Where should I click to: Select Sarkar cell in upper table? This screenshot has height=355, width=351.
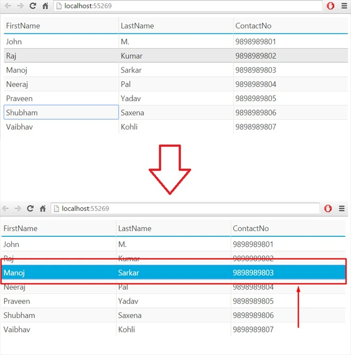pyautogui.click(x=176, y=70)
